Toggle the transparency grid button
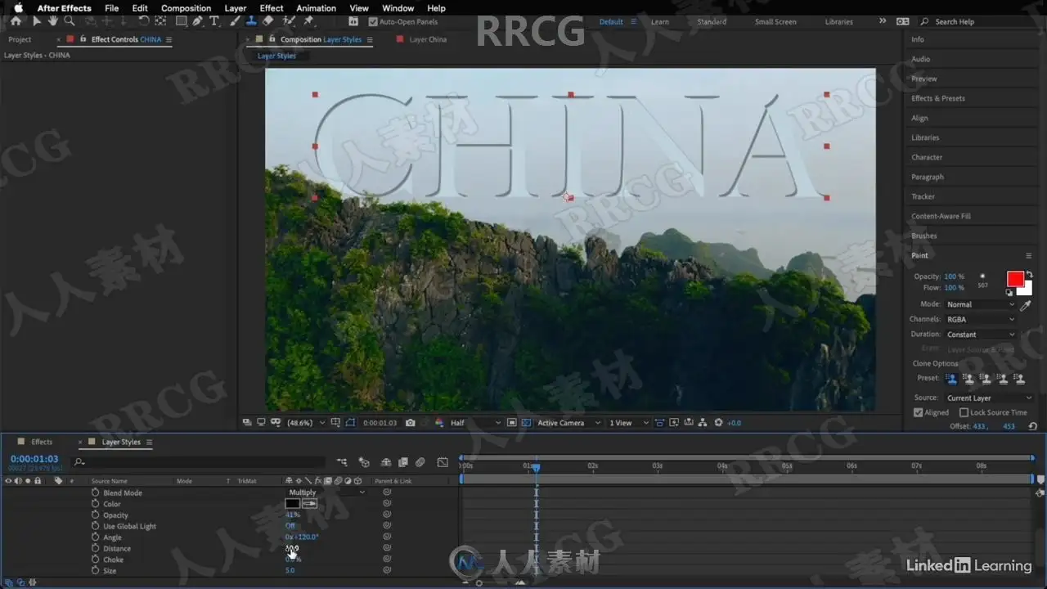The width and height of the screenshot is (1047, 589). [526, 423]
